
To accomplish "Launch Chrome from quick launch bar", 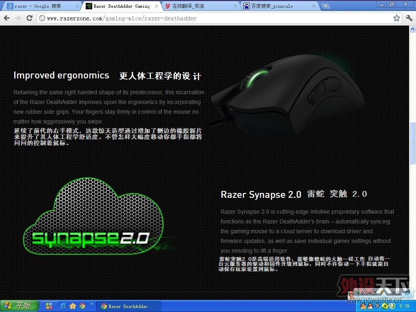I will click(x=82, y=306).
